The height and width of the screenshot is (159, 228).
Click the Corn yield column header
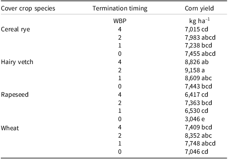pos(199,8)
